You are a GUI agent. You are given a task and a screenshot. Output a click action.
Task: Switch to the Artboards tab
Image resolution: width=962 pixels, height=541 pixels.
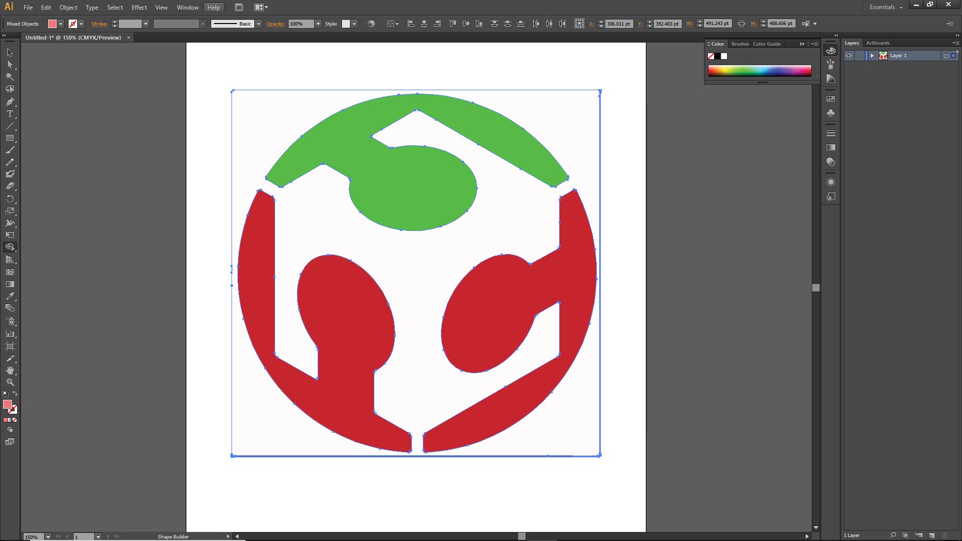coord(877,43)
